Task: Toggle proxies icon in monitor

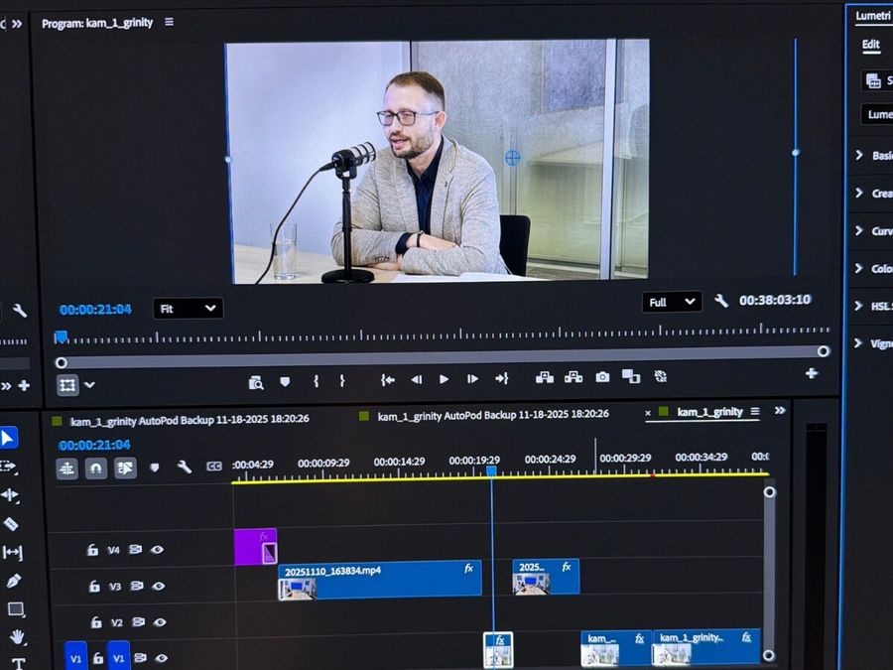Action: point(661,376)
